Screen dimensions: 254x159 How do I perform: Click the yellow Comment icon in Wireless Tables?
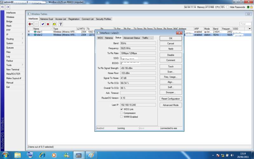[x=54, y=24]
